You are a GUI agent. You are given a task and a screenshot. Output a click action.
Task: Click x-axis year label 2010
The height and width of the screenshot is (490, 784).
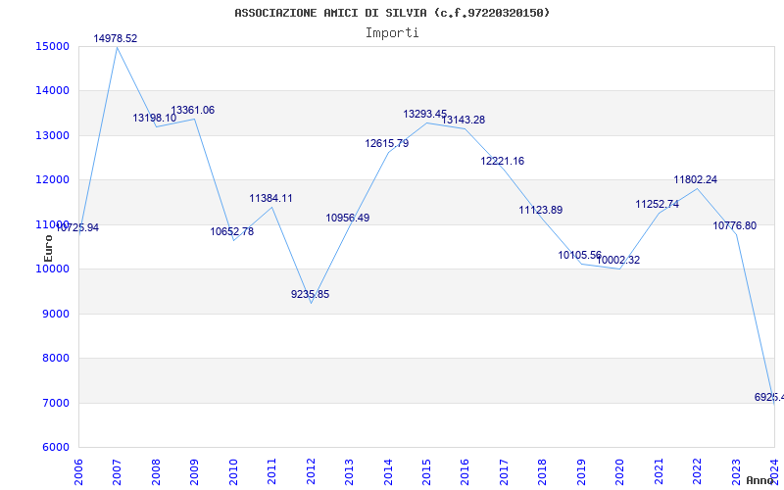(x=233, y=472)
